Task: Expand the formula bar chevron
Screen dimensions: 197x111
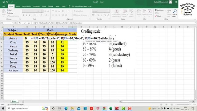Action: [x=195, y=23]
